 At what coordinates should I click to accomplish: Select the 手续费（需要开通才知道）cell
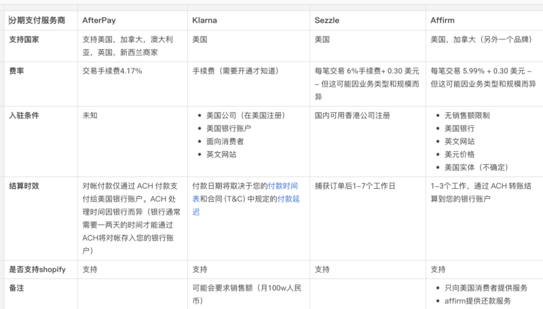click(248, 84)
